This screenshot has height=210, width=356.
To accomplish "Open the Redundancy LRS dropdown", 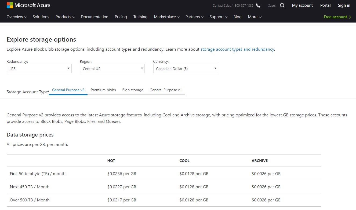I will pyautogui.click(x=39, y=69).
